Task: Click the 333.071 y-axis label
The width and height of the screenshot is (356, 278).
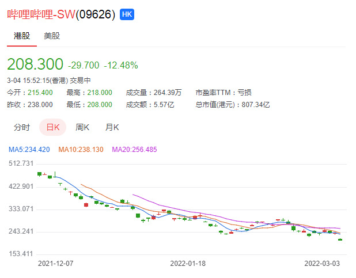Action: [21, 209]
